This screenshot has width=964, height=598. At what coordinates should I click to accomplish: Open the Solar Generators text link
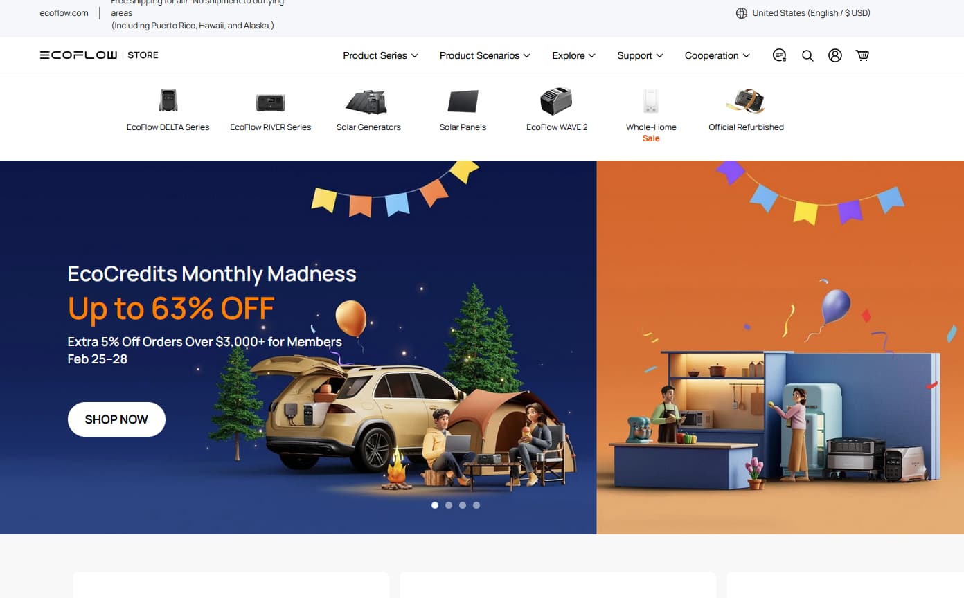pyautogui.click(x=368, y=127)
